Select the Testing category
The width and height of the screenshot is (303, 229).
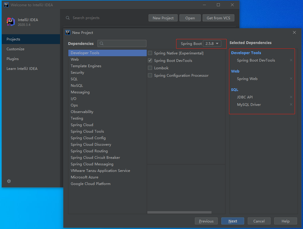108,118
